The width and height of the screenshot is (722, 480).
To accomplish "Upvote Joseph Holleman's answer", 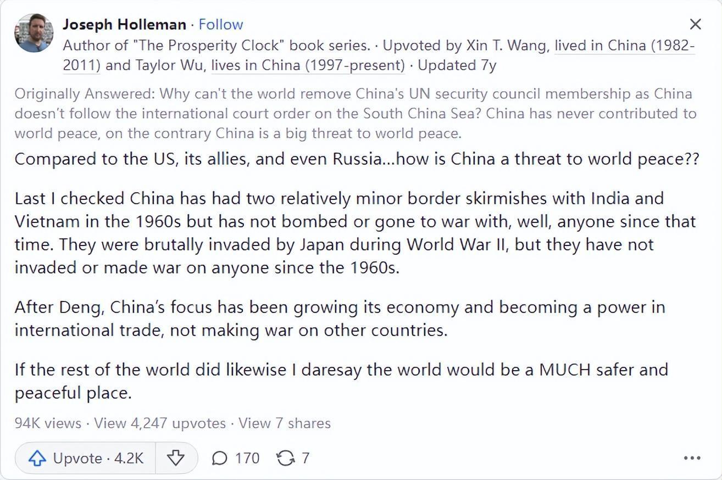I will pyautogui.click(x=86, y=458).
